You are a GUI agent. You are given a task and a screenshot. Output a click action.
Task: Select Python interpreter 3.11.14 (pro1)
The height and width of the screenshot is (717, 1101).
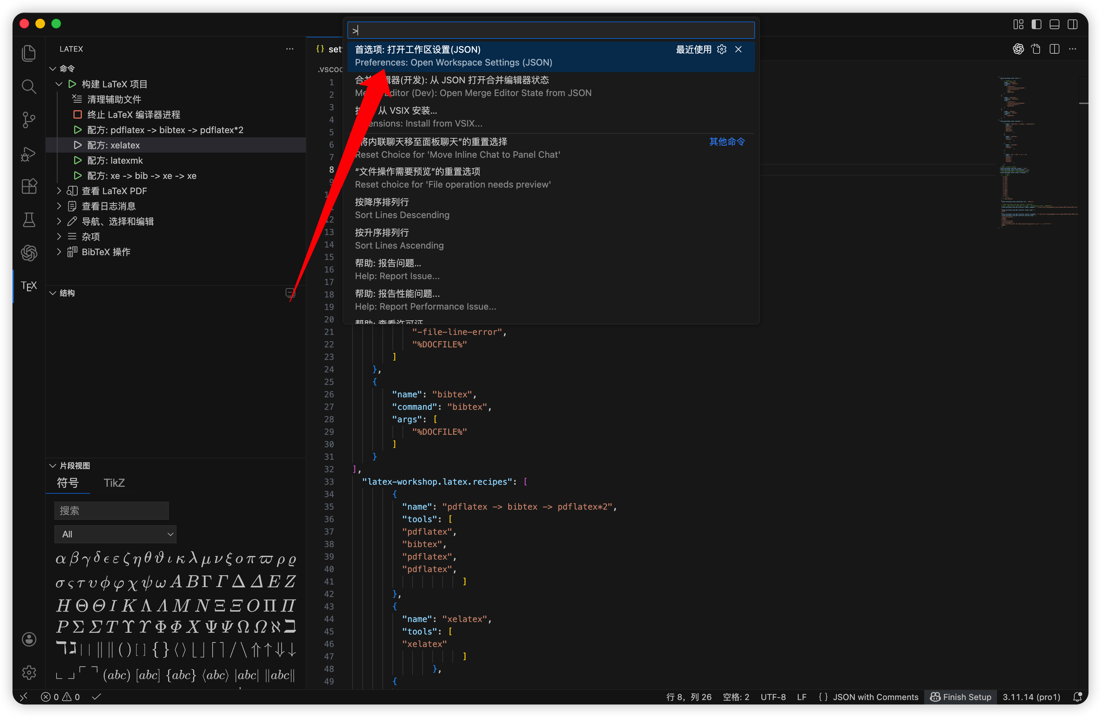(1031, 697)
